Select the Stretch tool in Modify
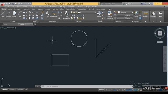The image size is (168, 94). click(x=30, y=18)
